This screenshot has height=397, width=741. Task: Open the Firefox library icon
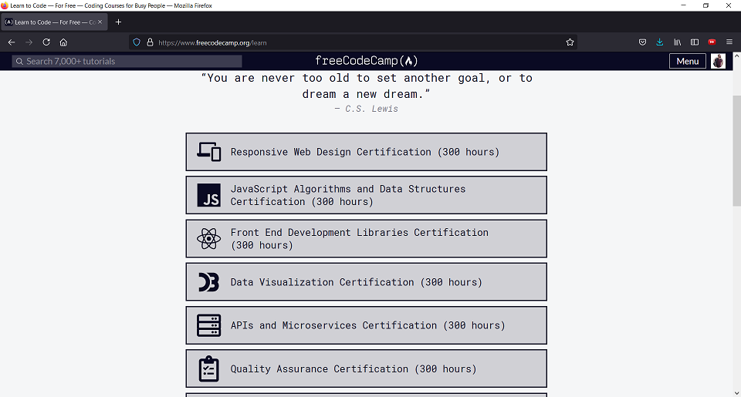tap(677, 42)
